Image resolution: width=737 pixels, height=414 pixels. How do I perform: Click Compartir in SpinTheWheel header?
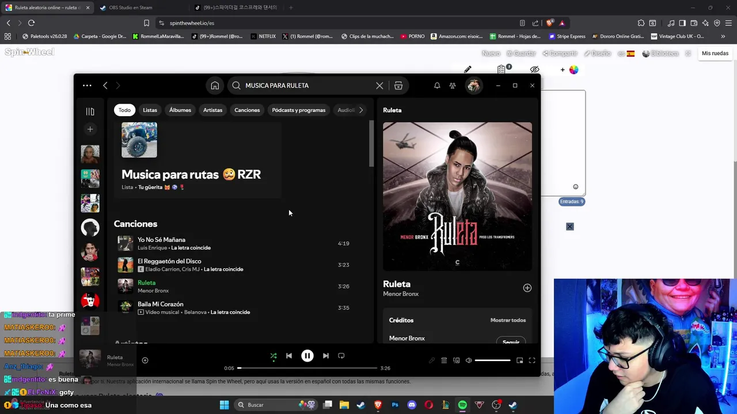coord(559,53)
